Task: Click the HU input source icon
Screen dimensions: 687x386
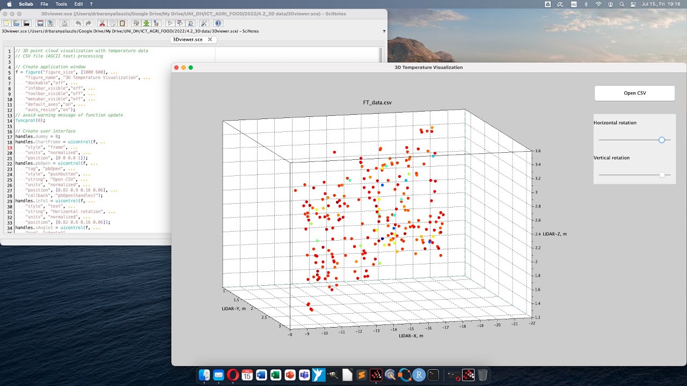Action: pos(574,4)
